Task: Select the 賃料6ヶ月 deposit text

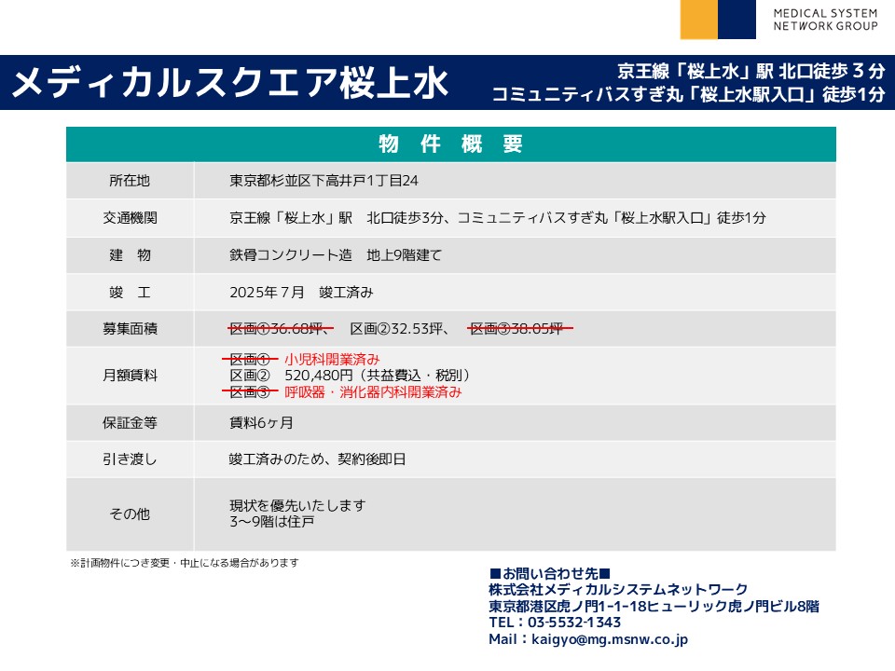Action: coord(262,422)
